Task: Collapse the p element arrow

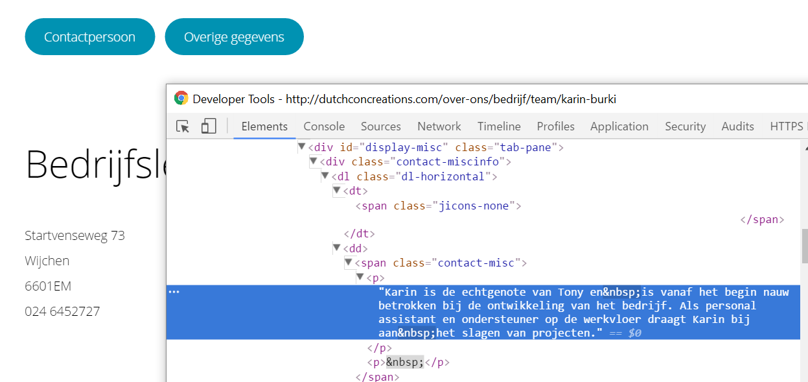Action: 360,278
